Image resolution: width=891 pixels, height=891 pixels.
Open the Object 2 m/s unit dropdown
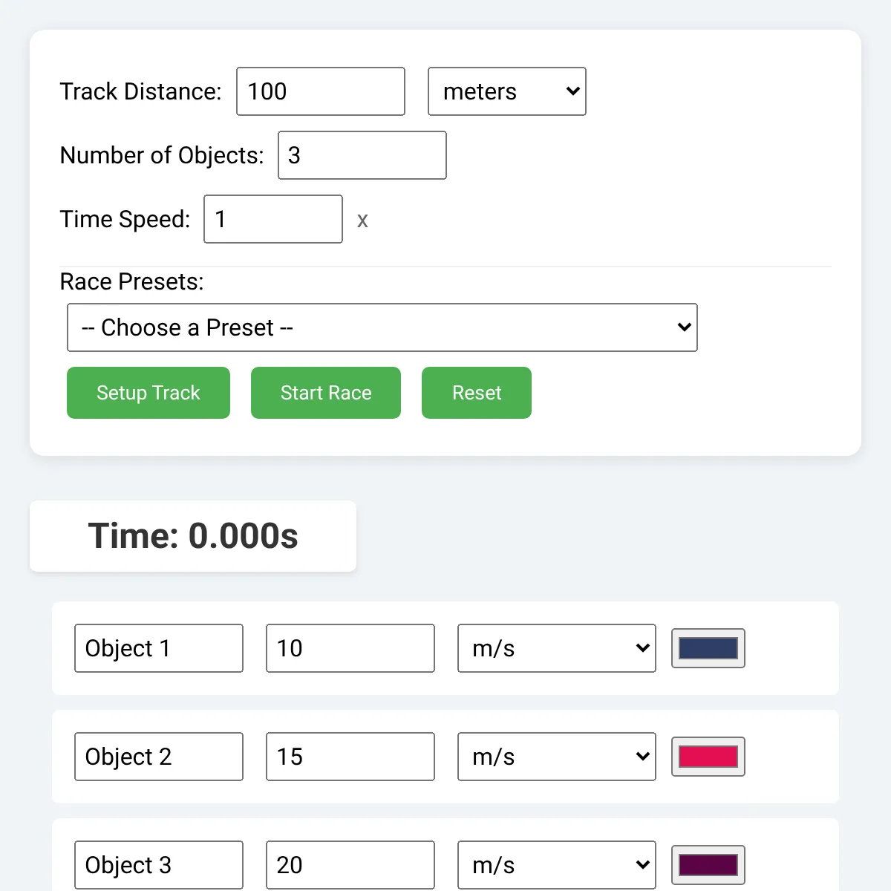click(x=557, y=757)
